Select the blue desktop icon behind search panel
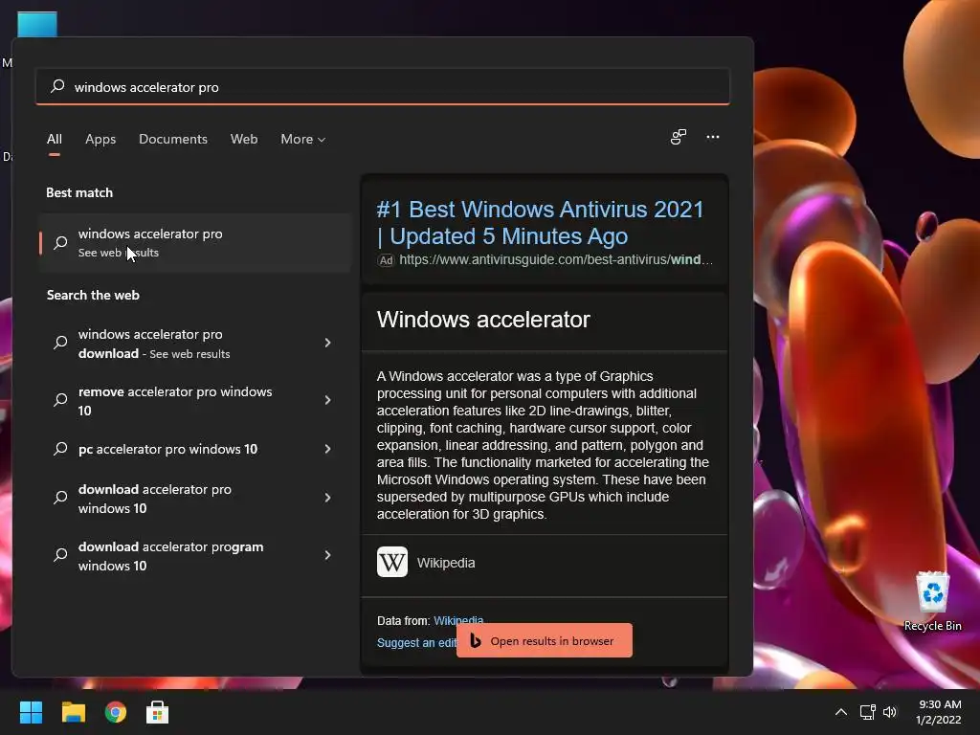The width and height of the screenshot is (980, 735). pos(37,24)
